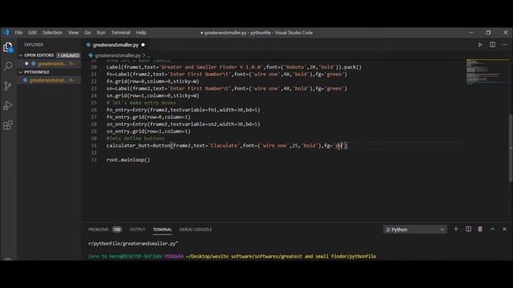513x288 pixels.
Task: Open the Source Control view
Action: pos(8,86)
